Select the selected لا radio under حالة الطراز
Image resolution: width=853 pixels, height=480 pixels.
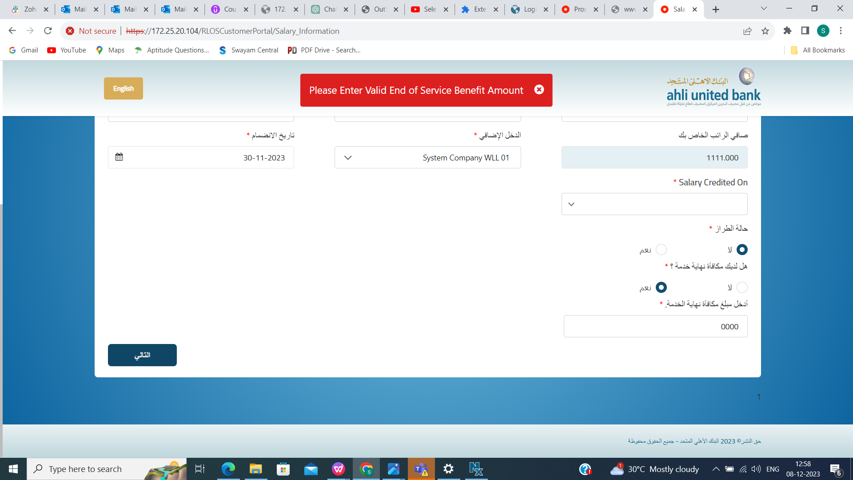click(742, 250)
